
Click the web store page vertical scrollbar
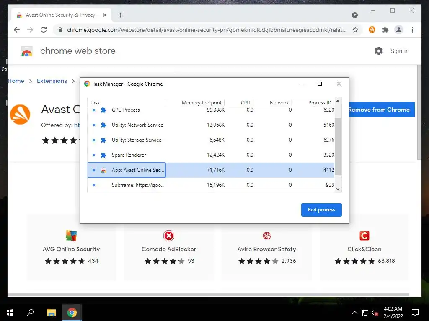[x=419, y=112]
